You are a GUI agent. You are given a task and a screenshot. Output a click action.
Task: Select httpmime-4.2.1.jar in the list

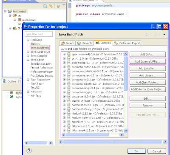pyautogui.click(x=98, y=130)
